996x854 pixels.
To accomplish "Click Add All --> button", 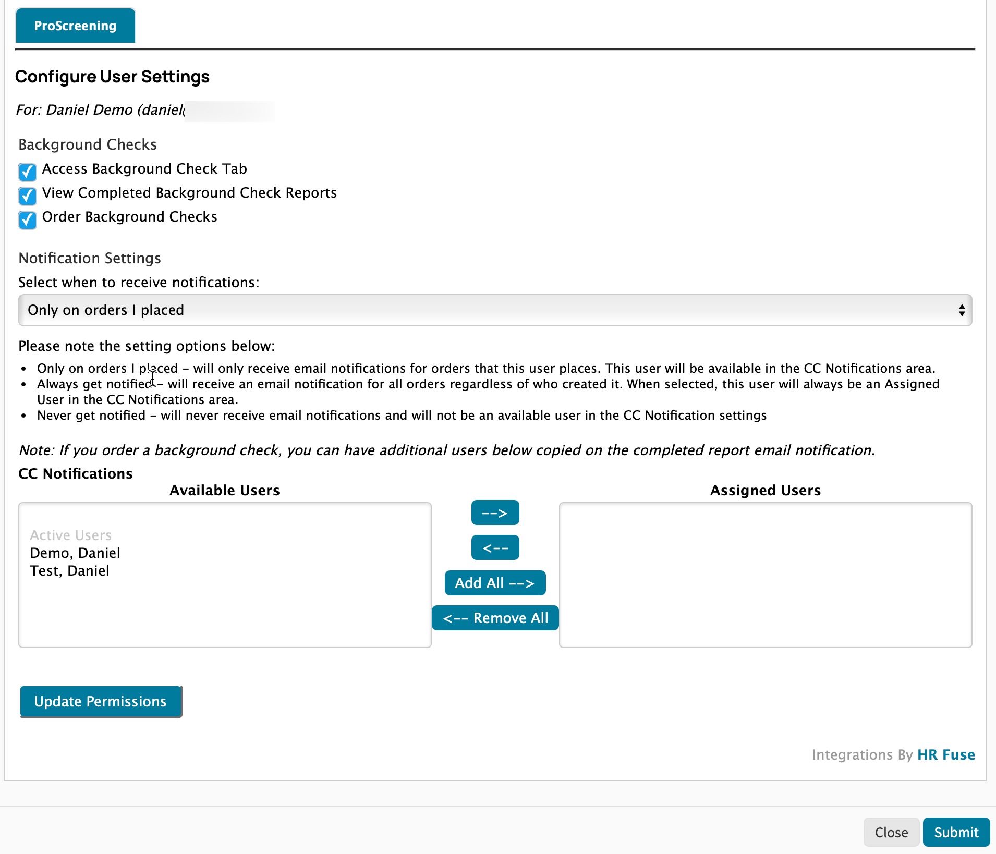I will point(495,582).
